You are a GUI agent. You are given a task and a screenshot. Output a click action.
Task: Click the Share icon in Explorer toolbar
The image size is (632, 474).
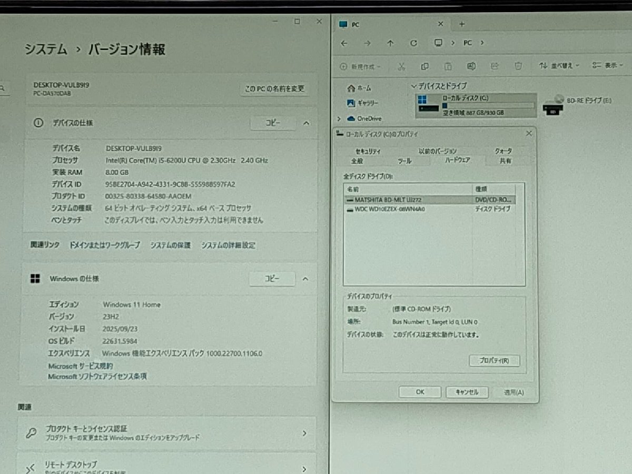pos(495,66)
